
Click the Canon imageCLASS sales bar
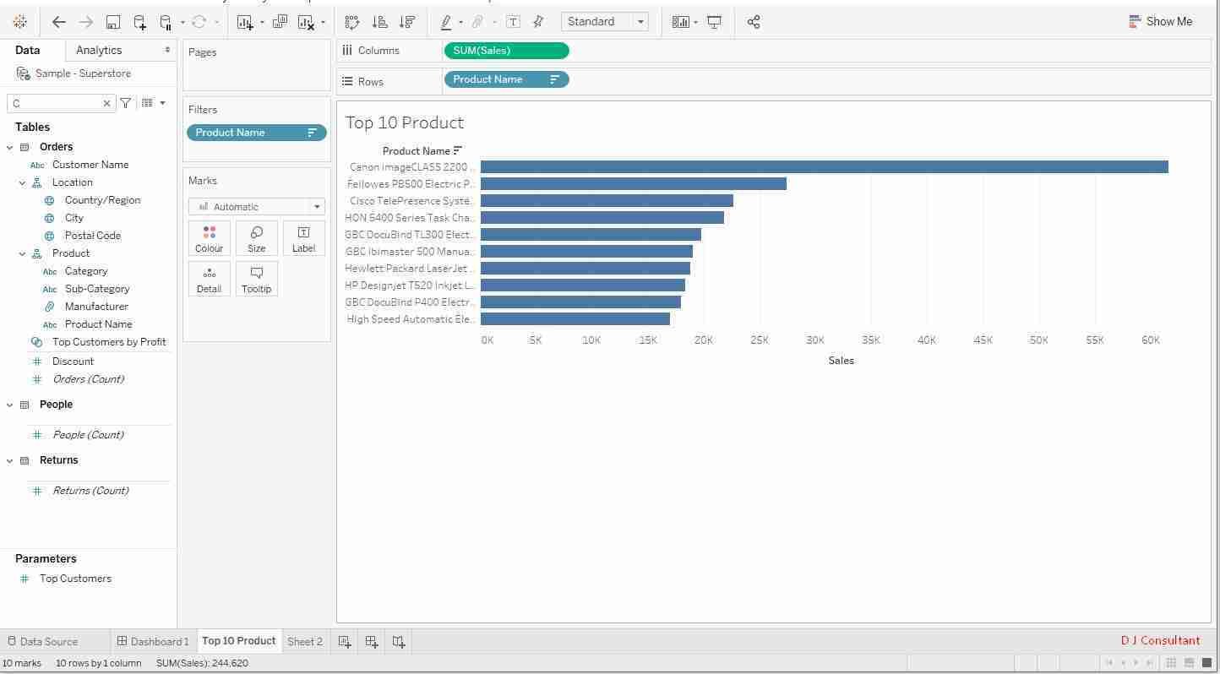tap(824, 167)
